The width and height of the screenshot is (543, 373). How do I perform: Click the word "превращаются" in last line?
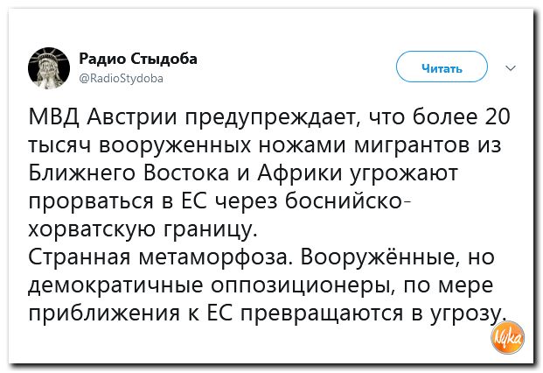[x=322, y=313]
